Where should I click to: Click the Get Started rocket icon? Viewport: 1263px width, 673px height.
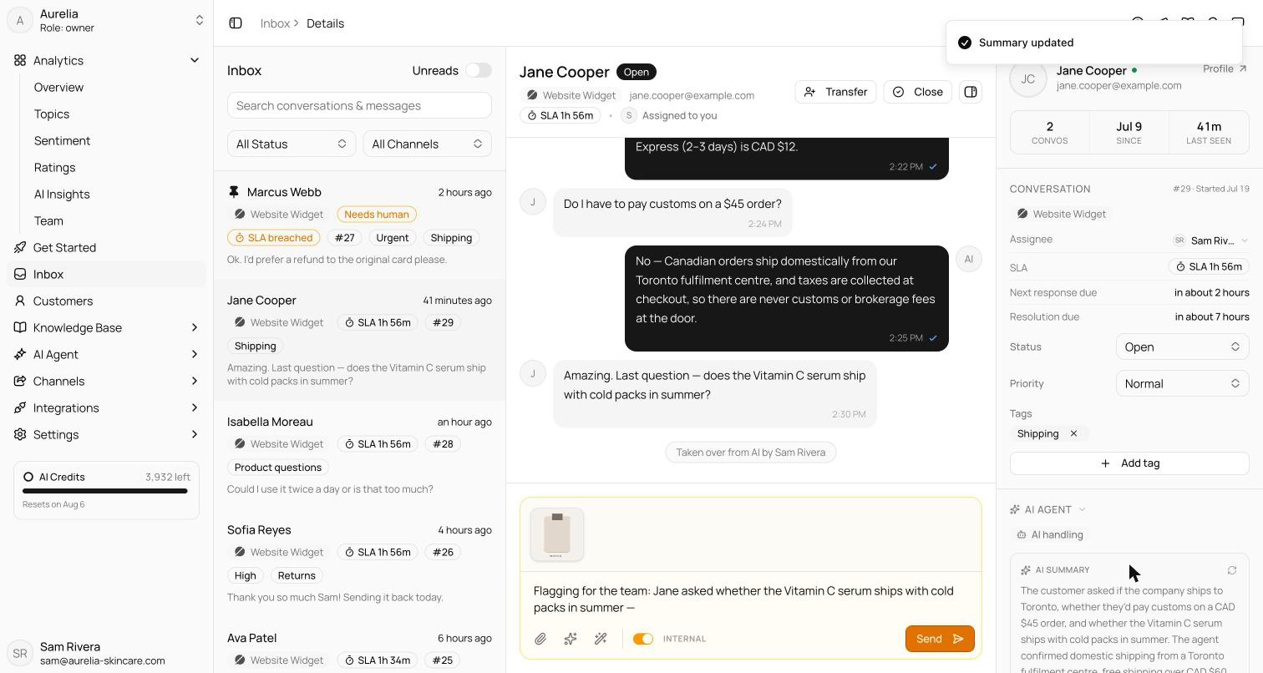click(20, 247)
